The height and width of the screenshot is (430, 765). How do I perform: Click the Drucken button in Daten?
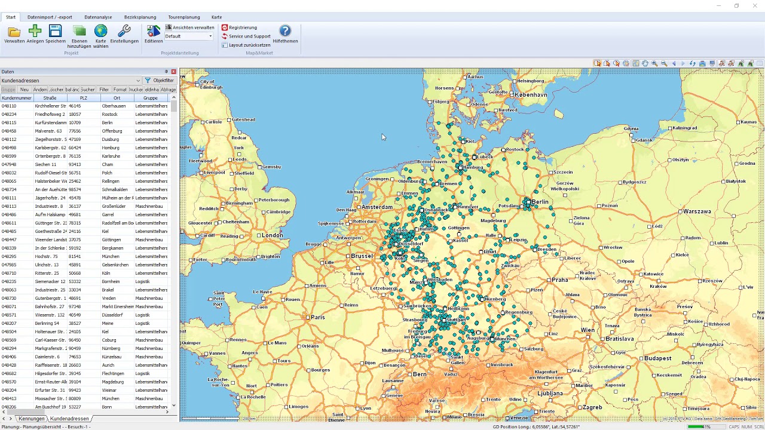point(136,90)
